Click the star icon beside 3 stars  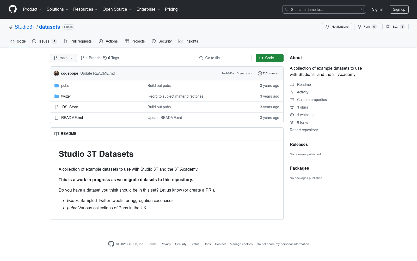tap(292, 107)
